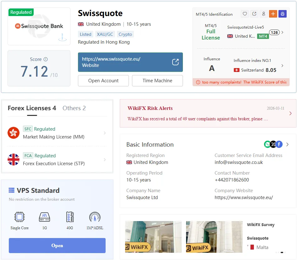Screen dimensions: 297x260
Task: Click the too many complaints banner
Action: [x=241, y=82]
